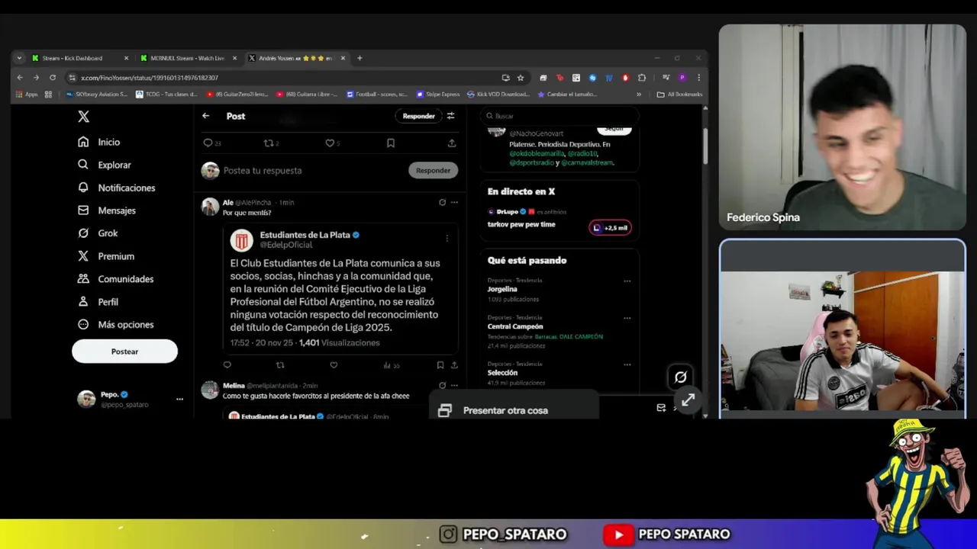Open Explorar in X sidebar

[x=104, y=165]
